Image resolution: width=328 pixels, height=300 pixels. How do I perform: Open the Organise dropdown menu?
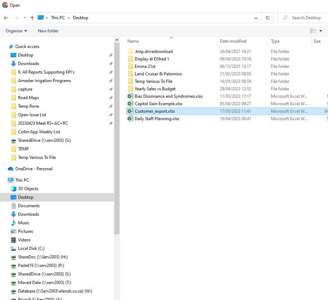tap(16, 31)
